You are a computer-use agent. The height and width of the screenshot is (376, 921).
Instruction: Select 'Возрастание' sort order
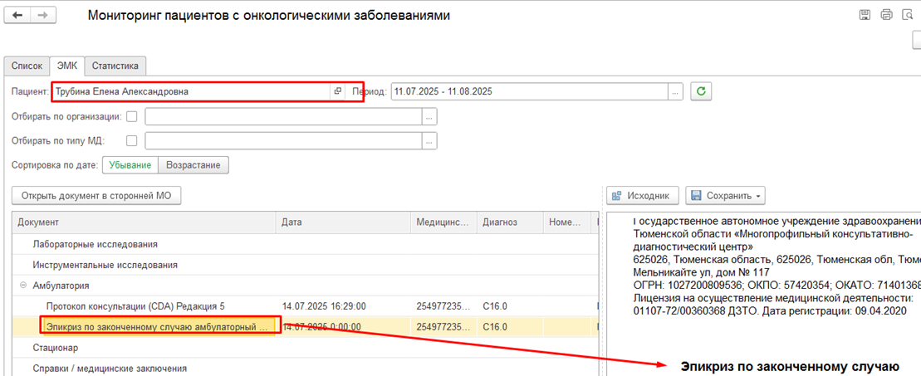pyautogui.click(x=194, y=165)
